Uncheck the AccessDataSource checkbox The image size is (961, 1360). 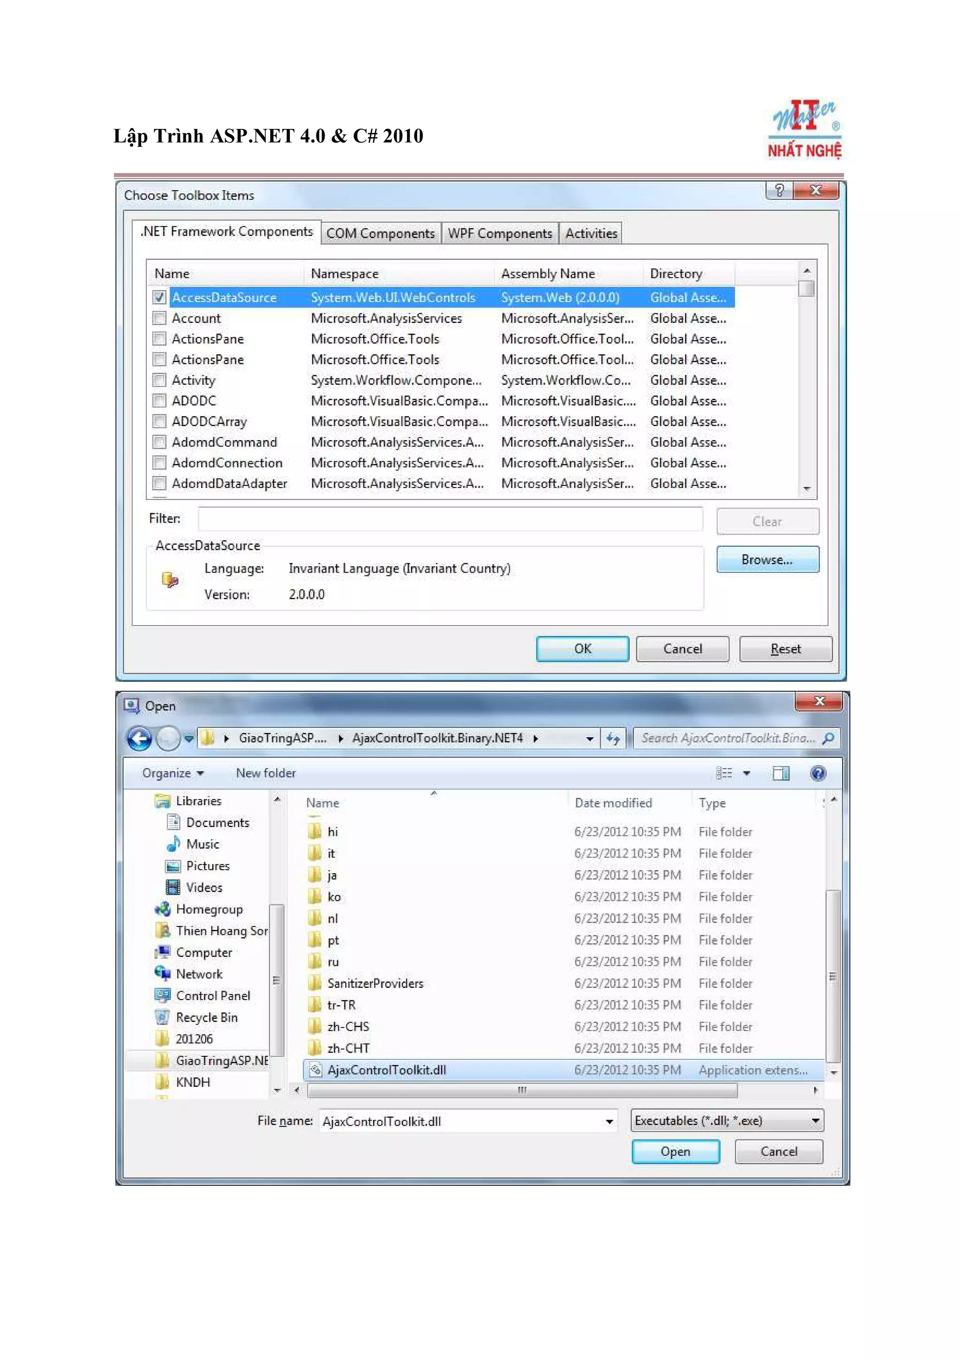(159, 298)
